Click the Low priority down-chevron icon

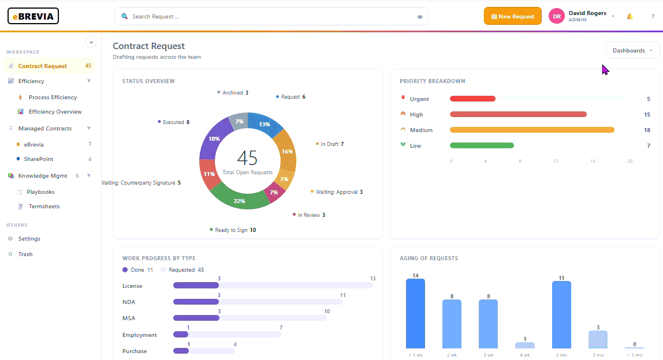pos(403,144)
